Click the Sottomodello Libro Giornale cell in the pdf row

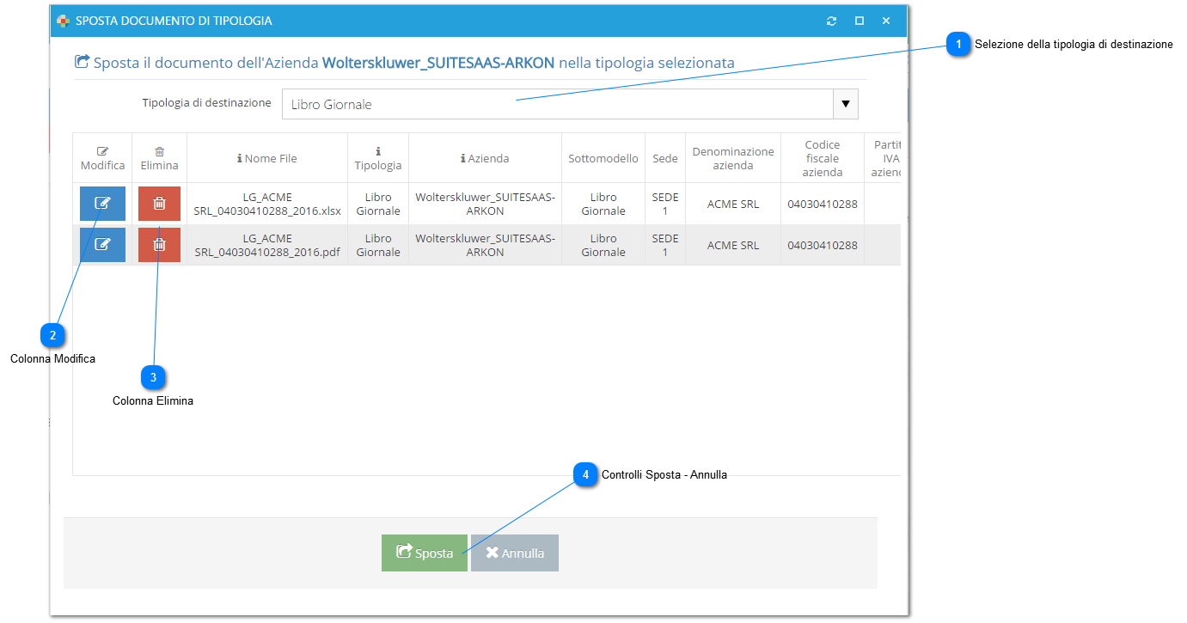pyautogui.click(x=603, y=245)
